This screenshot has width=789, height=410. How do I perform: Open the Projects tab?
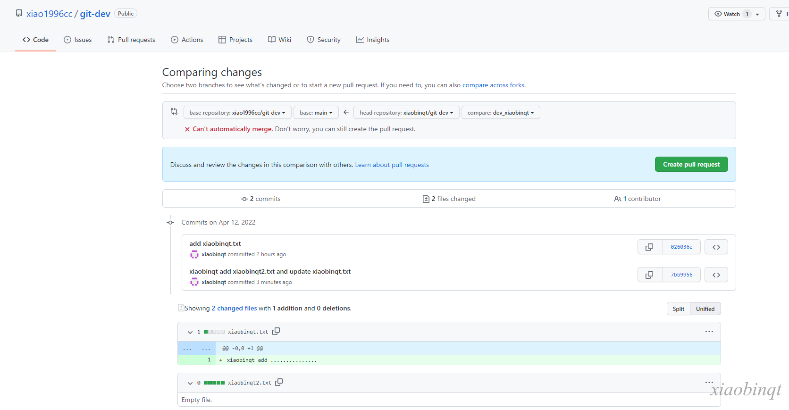[235, 40]
